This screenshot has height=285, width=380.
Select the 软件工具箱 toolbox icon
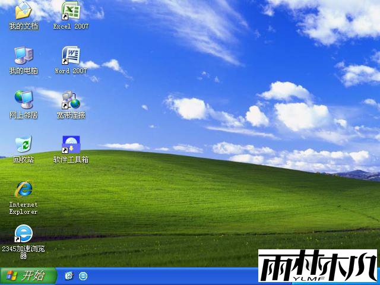pyautogui.click(x=71, y=144)
